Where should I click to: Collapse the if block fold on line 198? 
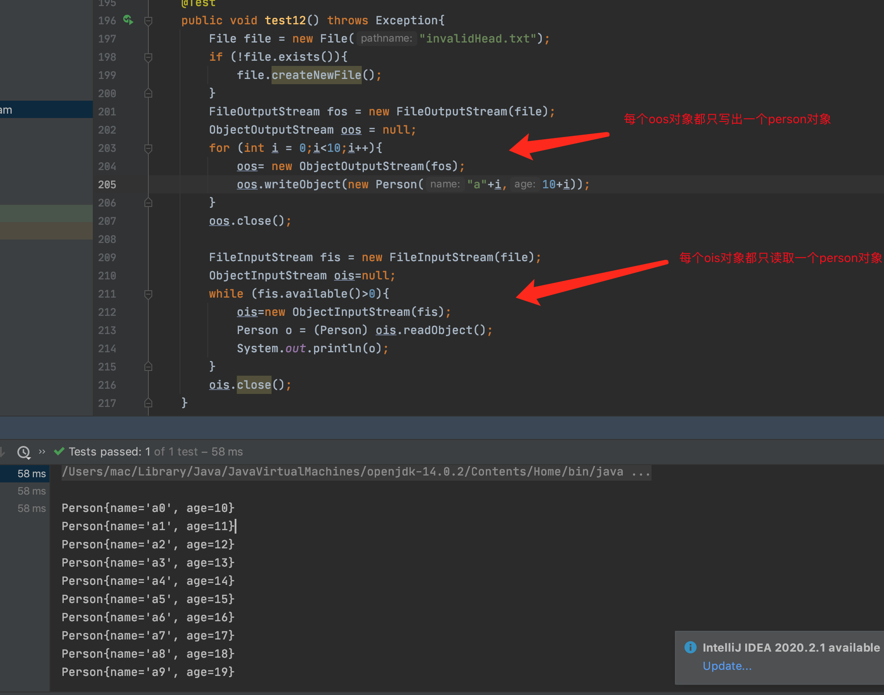[148, 57]
